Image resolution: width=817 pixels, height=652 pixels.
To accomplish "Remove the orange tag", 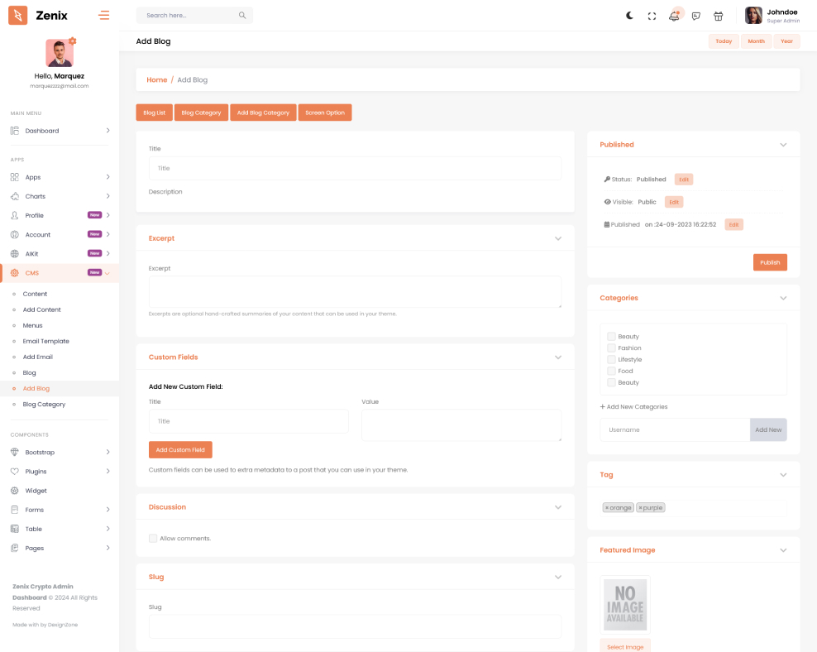I will [x=607, y=508].
